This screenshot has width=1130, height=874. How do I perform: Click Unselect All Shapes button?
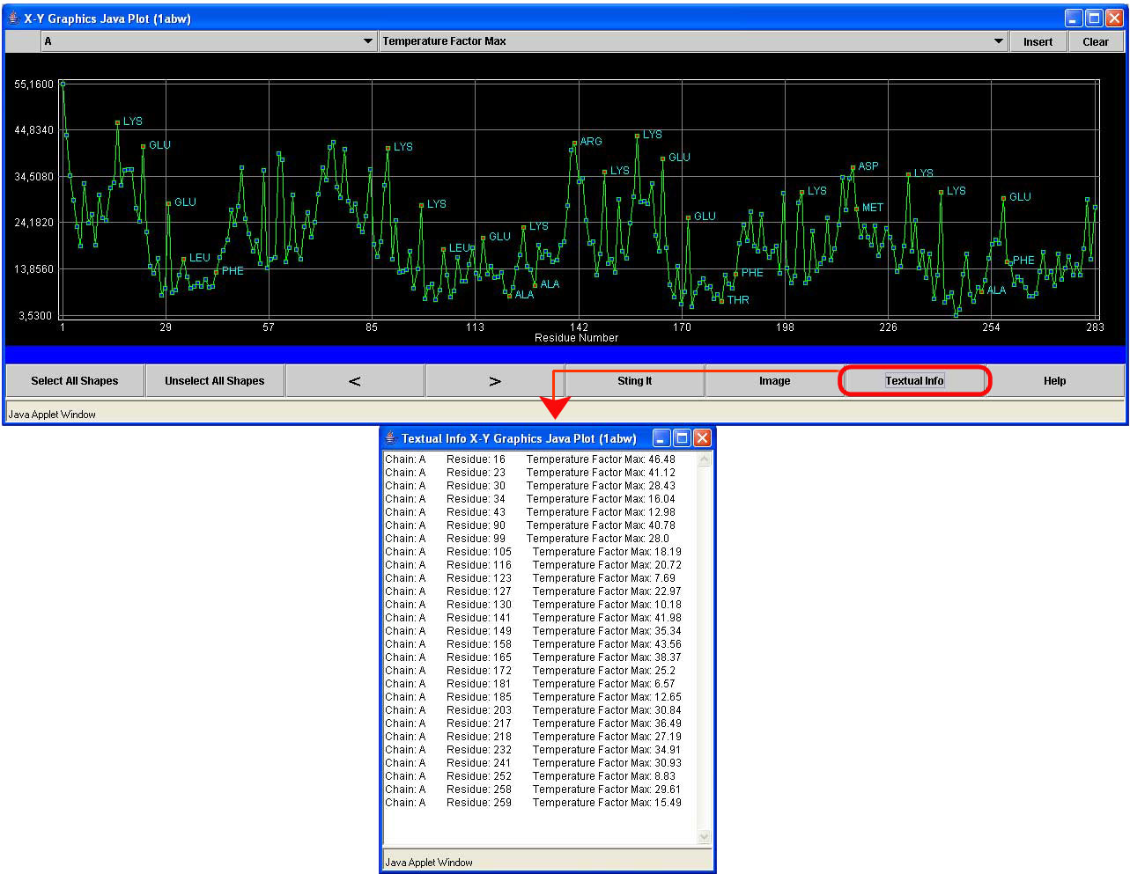point(215,381)
